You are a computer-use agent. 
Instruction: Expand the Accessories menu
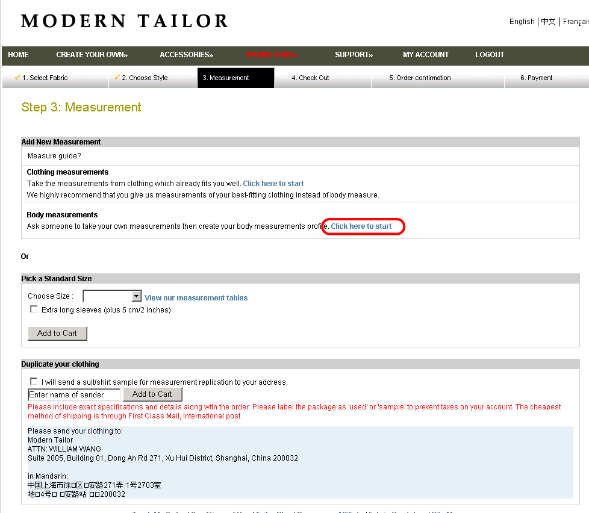(x=186, y=55)
